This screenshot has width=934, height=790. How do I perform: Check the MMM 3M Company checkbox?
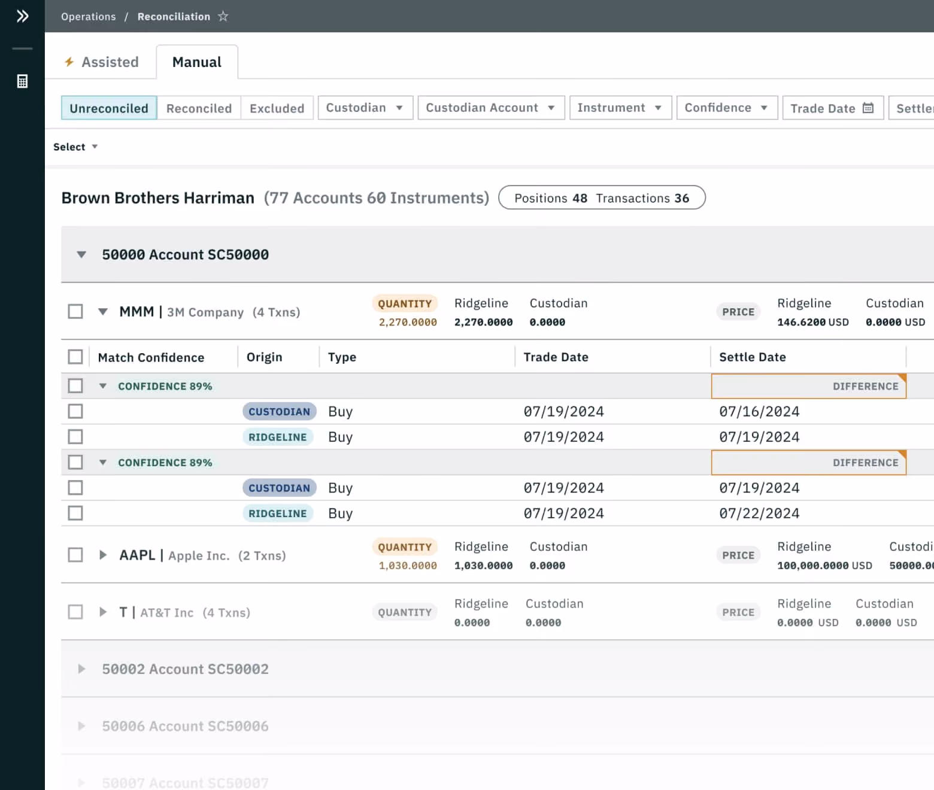(75, 311)
